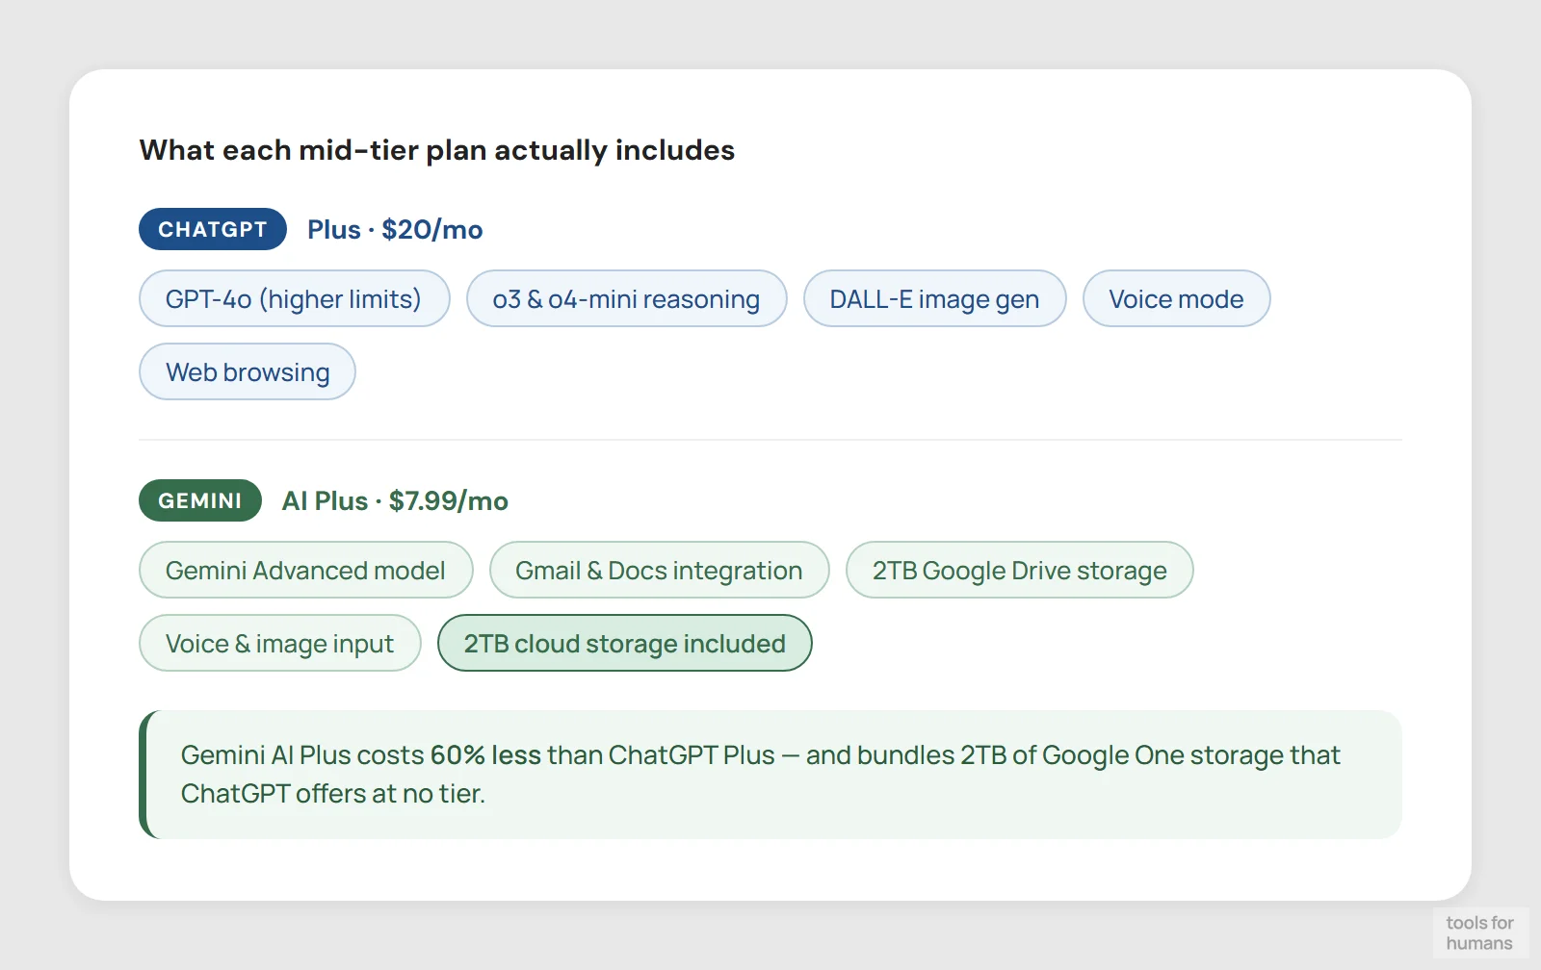
Task: Tap the Voice mode chip
Action: point(1176,299)
